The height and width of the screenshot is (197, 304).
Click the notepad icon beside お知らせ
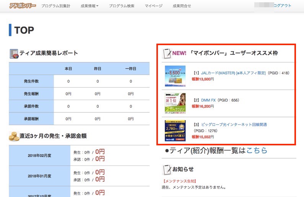pos(167,170)
